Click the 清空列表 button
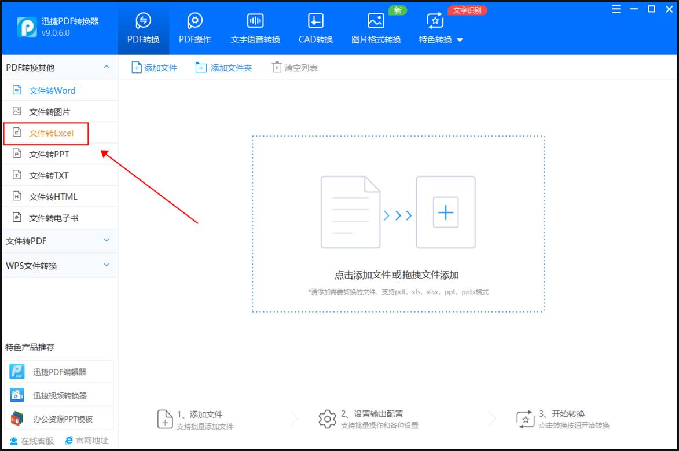The height and width of the screenshot is (451, 679). coord(295,67)
